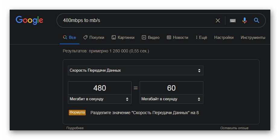
Task: Open the Картинки tab
Action: [123, 38]
